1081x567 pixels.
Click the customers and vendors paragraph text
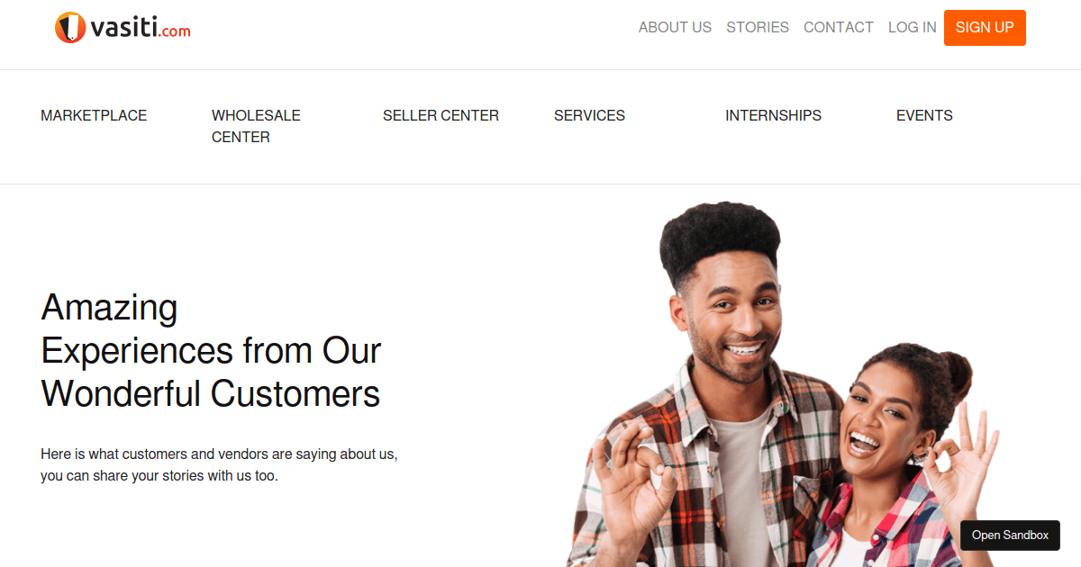click(x=219, y=464)
